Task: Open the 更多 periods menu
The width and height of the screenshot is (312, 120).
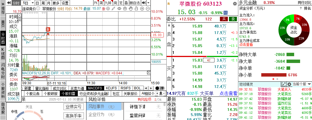Action: click(x=56, y=3)
